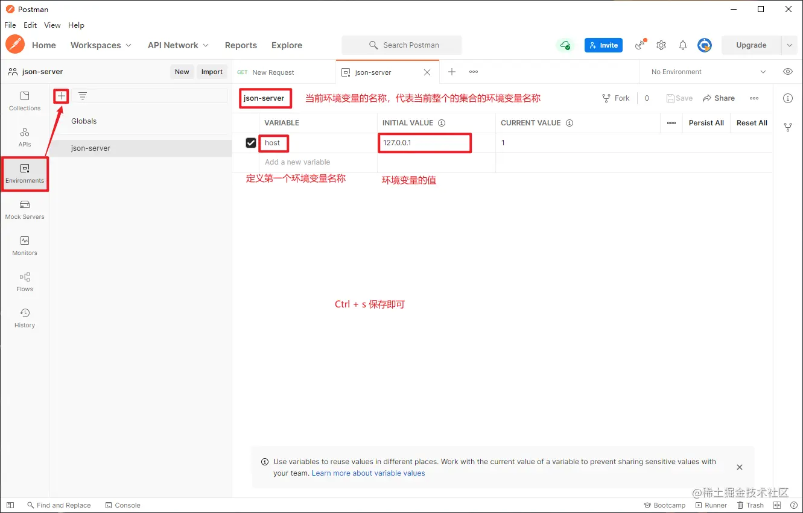Open the Reports page

241,45
